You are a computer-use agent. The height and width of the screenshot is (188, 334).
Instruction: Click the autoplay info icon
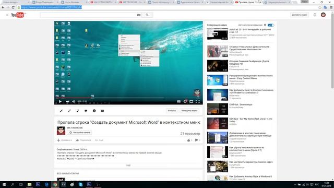pyautogui.click(x=265, y=25)
